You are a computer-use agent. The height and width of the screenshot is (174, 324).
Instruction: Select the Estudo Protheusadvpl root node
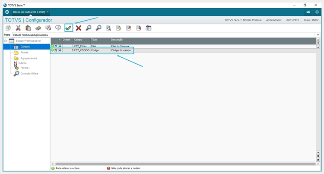29,41
